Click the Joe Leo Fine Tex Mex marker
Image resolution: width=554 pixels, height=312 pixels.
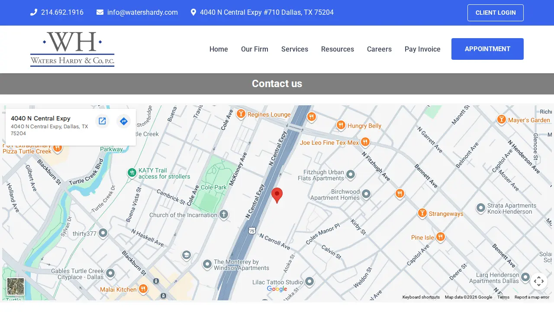point(365,142)
